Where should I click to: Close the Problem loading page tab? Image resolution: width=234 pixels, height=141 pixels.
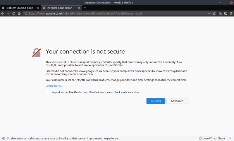click(38, 8)
